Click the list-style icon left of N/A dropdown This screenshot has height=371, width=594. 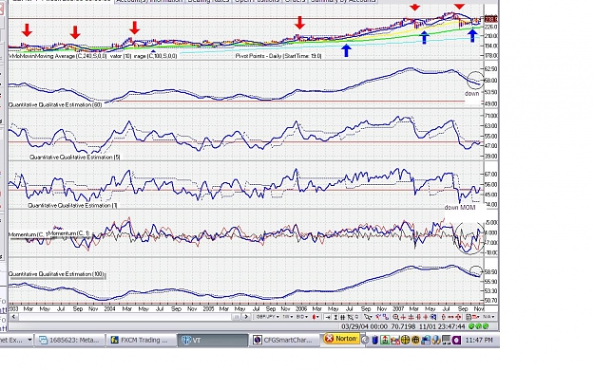[x=469, y=317]
